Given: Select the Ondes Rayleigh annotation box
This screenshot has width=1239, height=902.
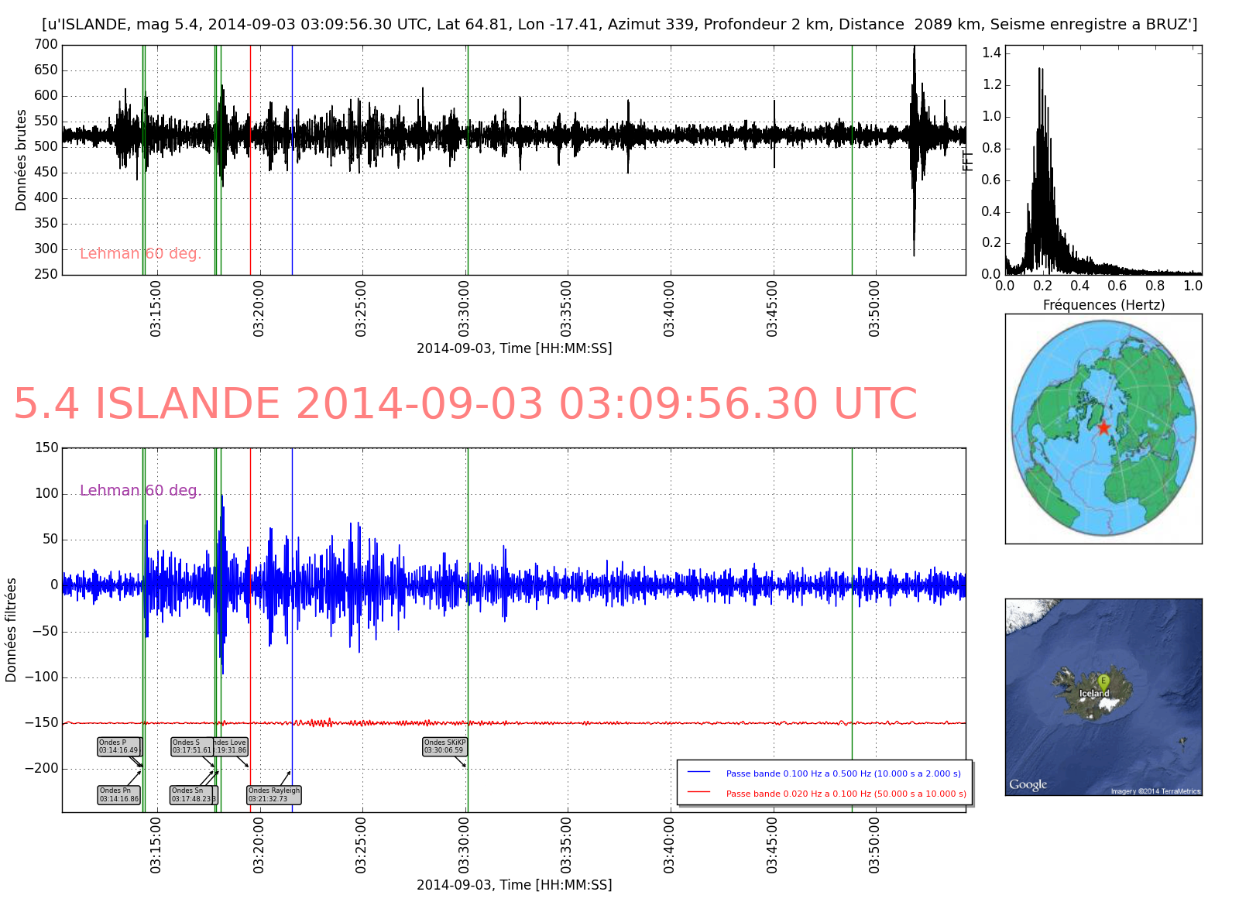Looking at the screenshot, I should pos(273,795).
